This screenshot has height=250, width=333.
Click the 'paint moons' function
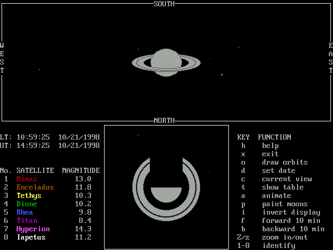(285, 204)
